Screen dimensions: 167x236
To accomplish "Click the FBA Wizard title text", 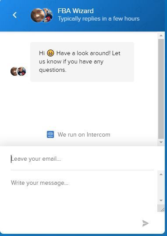I will pos(76,11).
